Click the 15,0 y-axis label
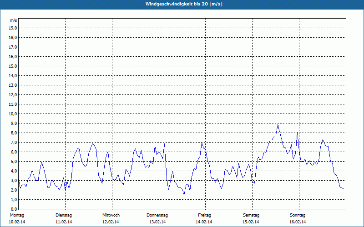Viewport: 364px width, 227px height. [13, 66]
